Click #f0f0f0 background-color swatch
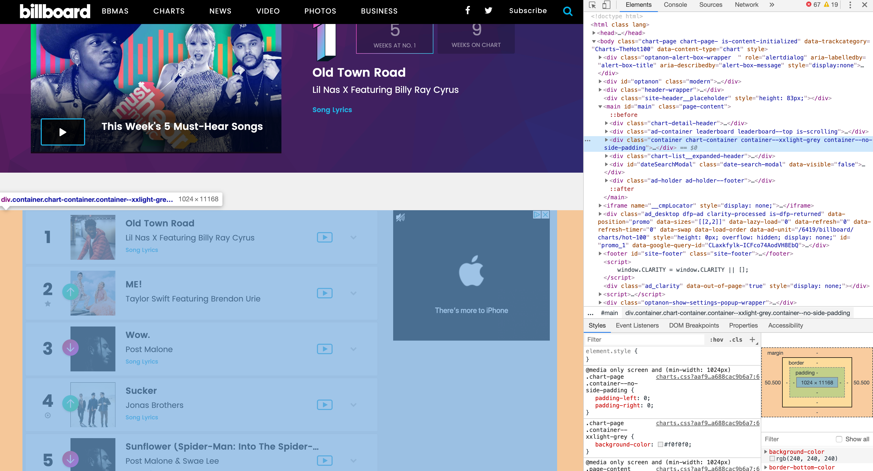Viewport: 873px width, 471px height. click(660, 445)
